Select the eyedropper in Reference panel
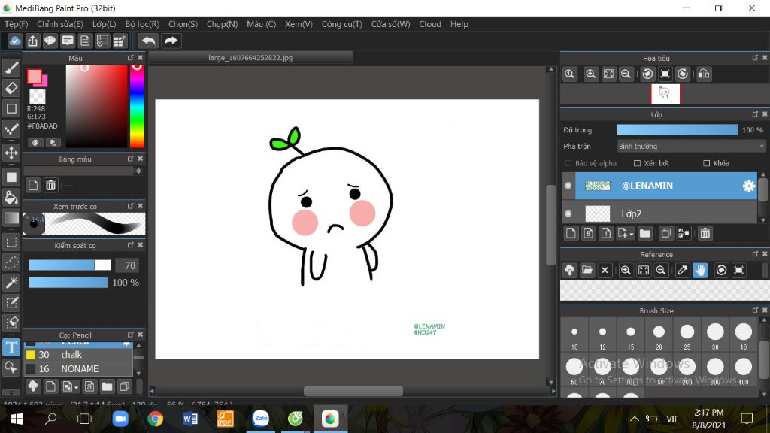Viewport: 770px width, 433px height. pyautogui.click(x=682, y=270)
